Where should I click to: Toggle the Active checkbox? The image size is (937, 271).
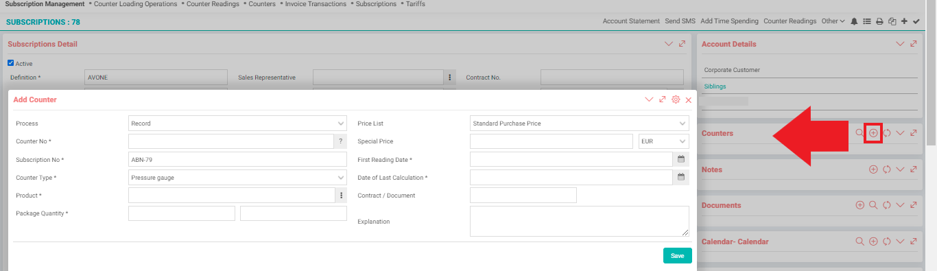(10, 63)
